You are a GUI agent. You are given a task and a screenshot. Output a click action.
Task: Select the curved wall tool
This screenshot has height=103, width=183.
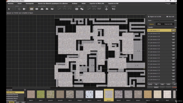(64, 9)
